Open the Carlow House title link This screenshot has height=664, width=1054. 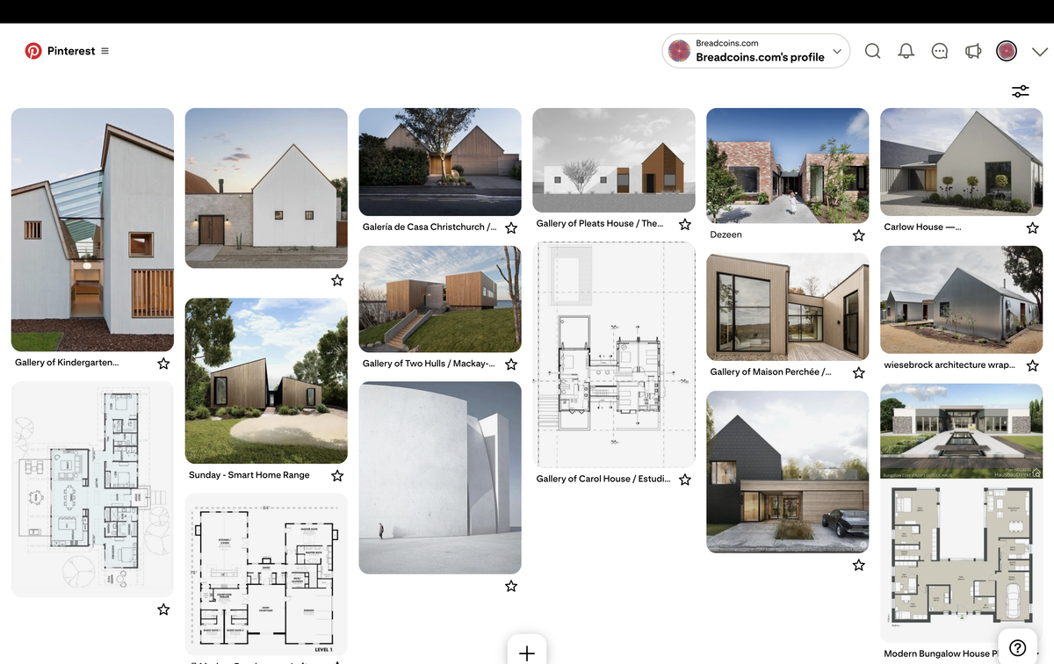pos(922,227)
